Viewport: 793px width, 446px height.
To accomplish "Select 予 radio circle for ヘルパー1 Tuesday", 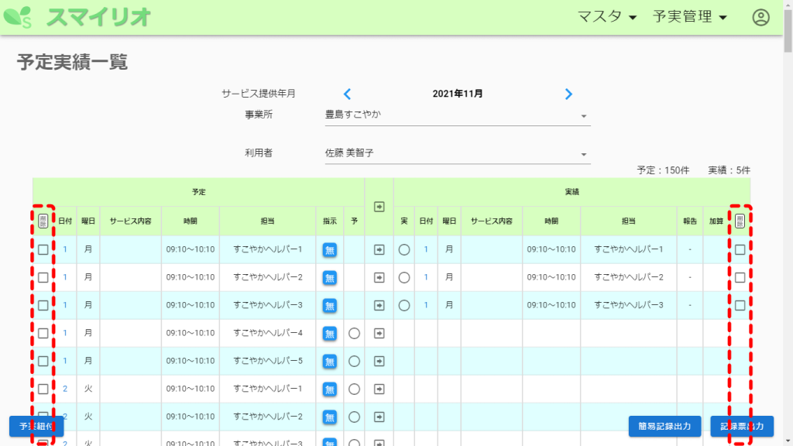I will [354, 389].
